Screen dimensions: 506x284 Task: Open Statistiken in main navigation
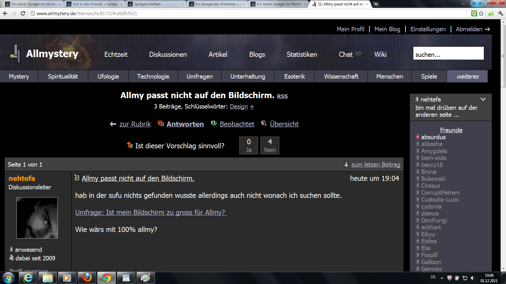click(x=302, y=55)
